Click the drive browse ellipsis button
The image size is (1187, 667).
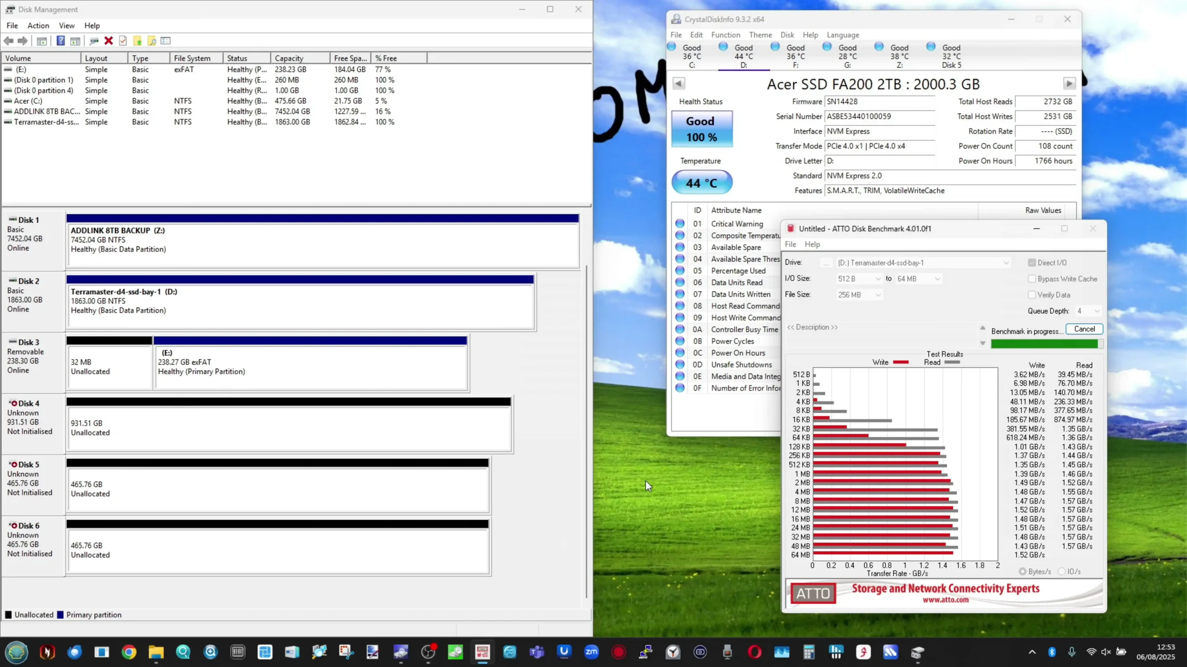825,263
